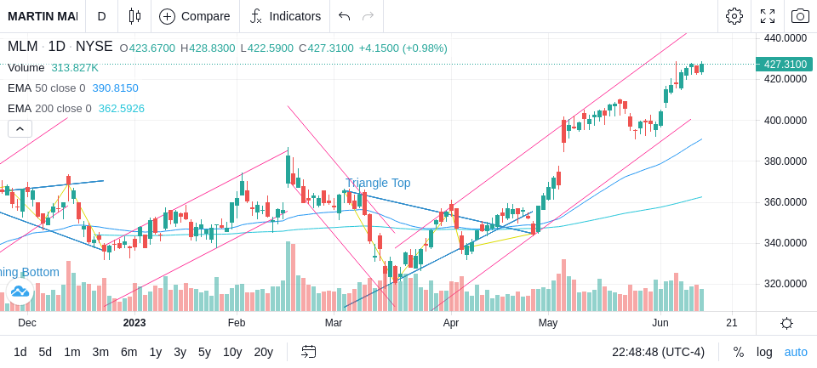Select the 5d time range
This screenshot has width=817, height=368.
click(x=45, y=353)
